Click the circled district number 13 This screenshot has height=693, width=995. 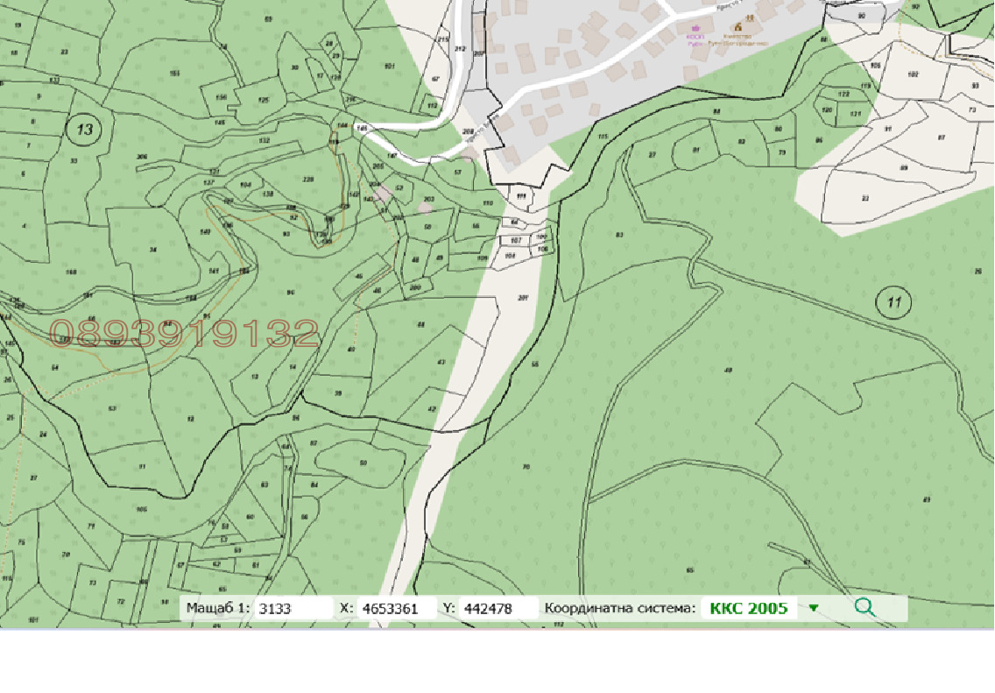84,130
